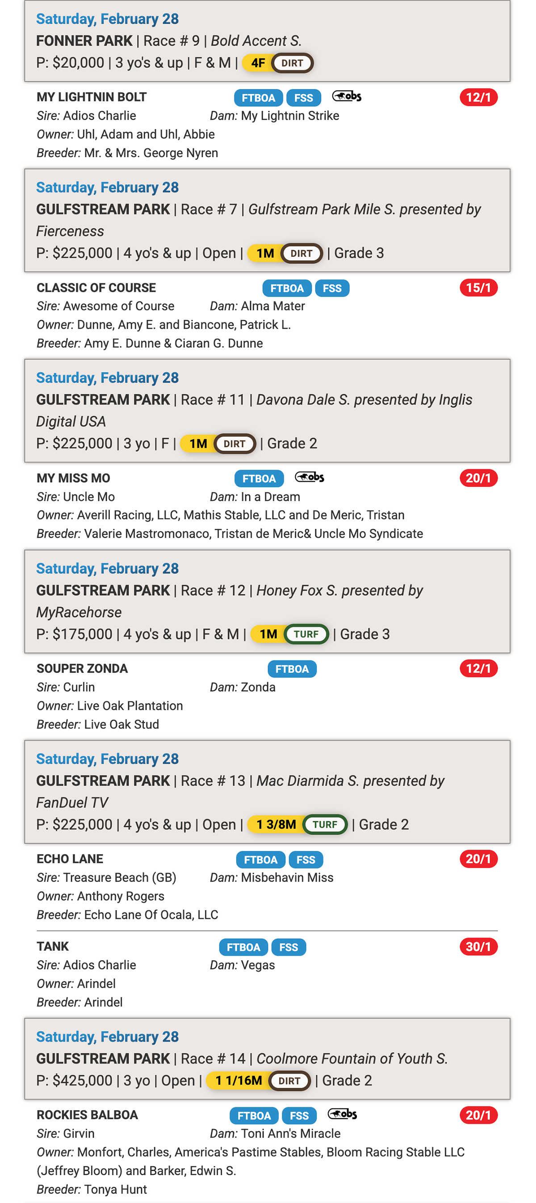The image size is (536, 1203).
Task: Click the 1 3/8M TURF distance pill
Action: [297, 824]
